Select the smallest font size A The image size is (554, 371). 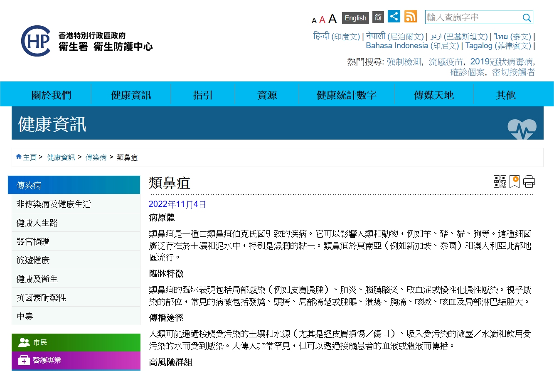pyautogui.click(x=314, y=21)
